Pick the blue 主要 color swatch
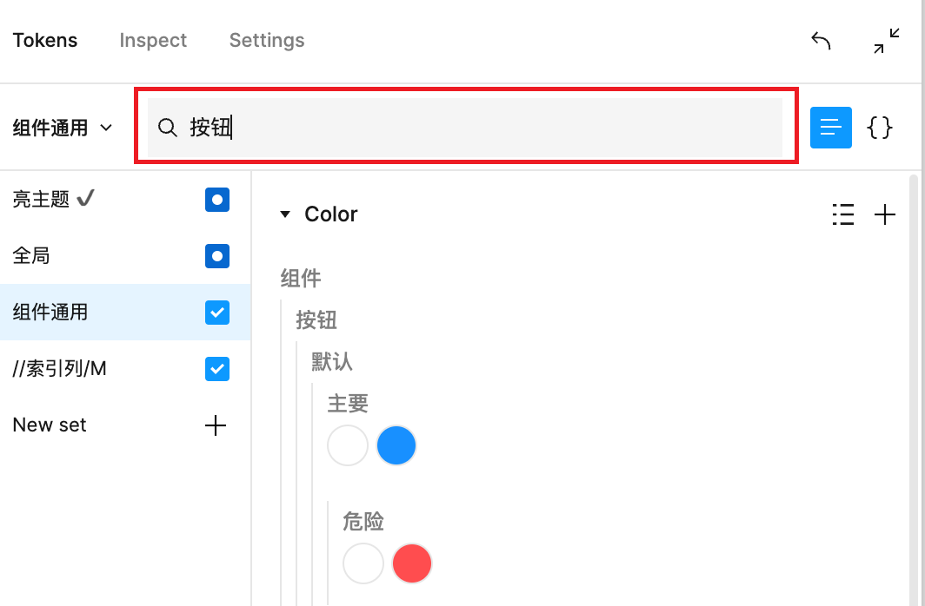 pyautogui.click(x=396, y=445)
